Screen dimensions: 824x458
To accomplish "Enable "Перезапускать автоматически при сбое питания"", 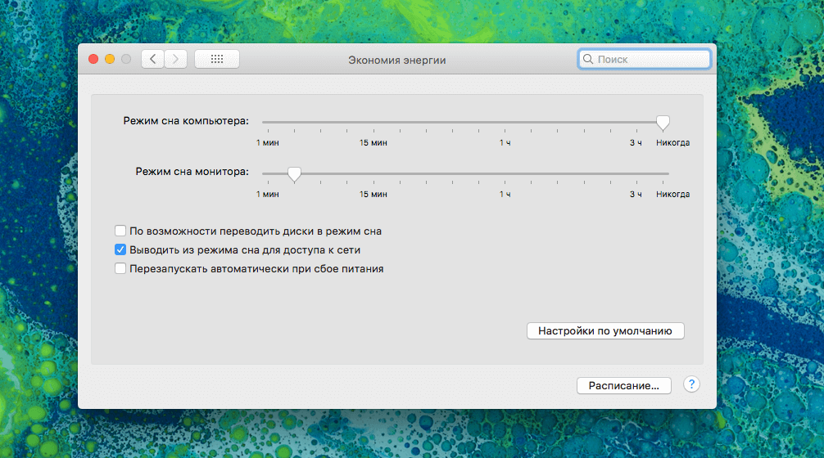I will (x=120, y=268).
